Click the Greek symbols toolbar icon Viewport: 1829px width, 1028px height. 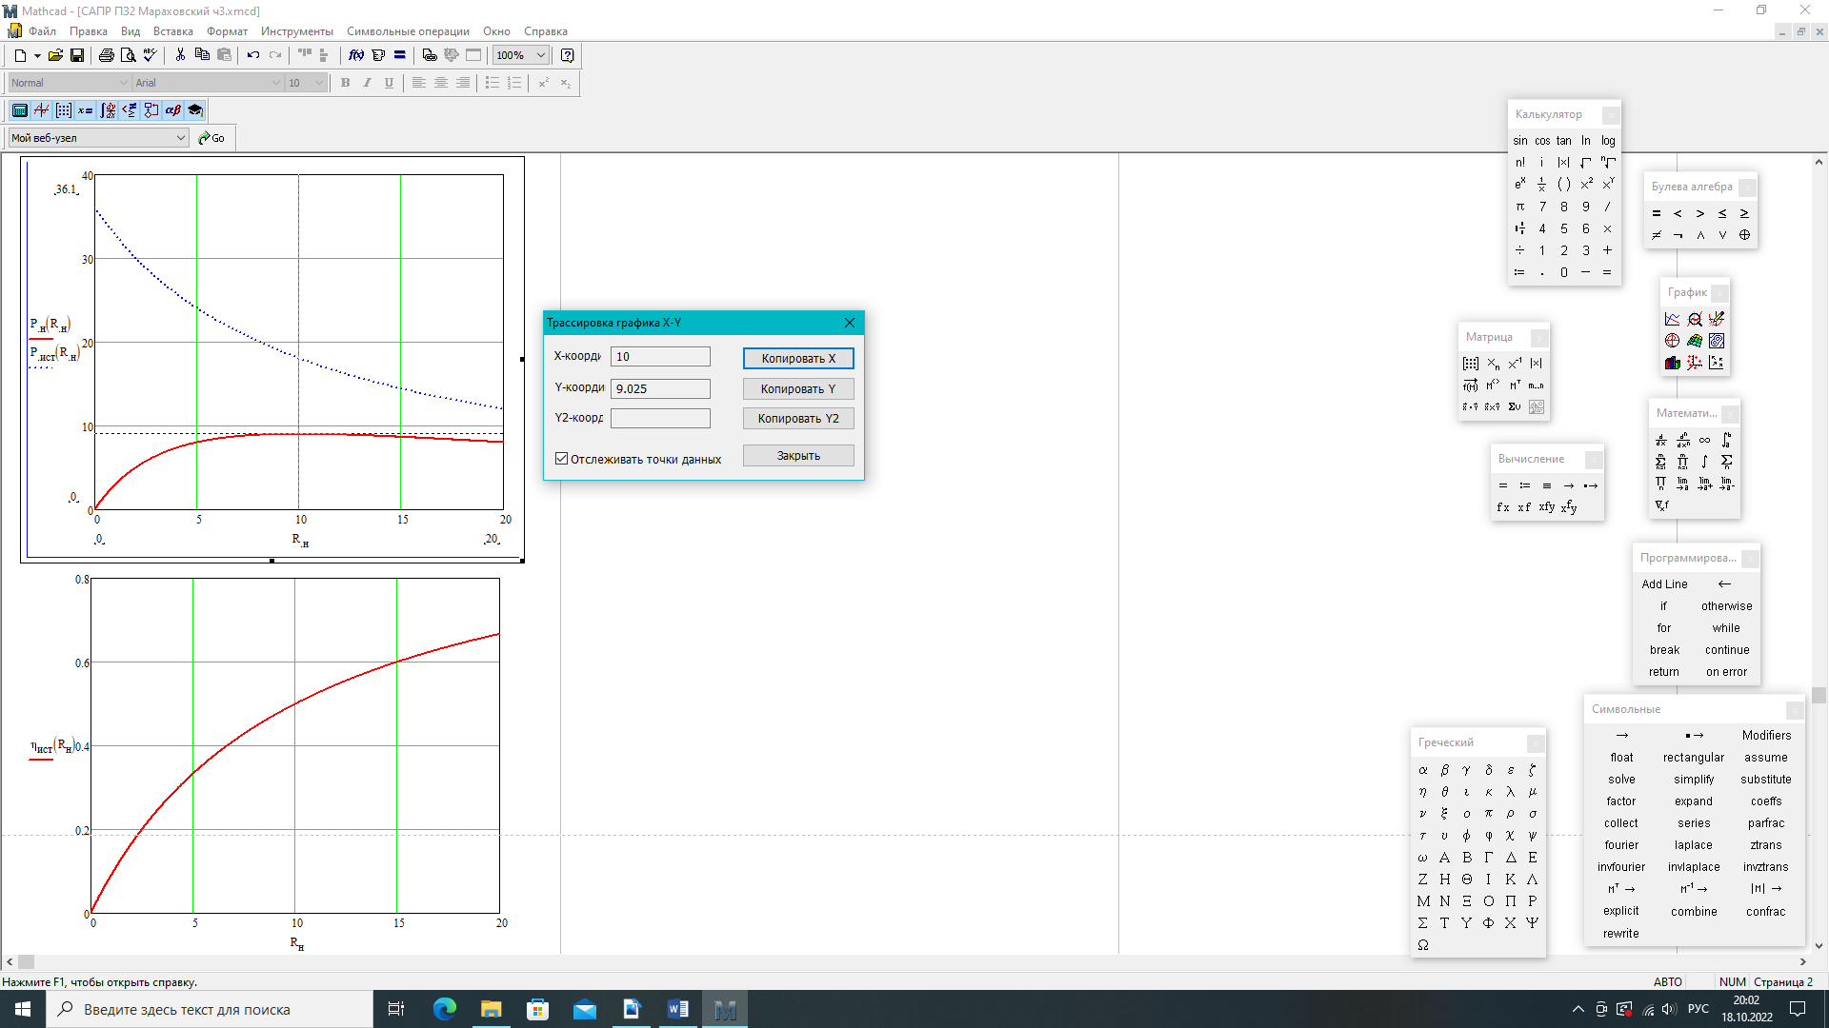tap(173, 110)
